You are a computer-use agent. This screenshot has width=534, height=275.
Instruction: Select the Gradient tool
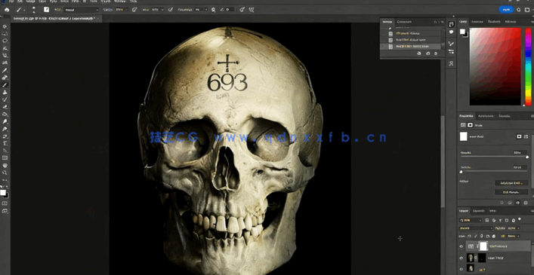point(5,115)
